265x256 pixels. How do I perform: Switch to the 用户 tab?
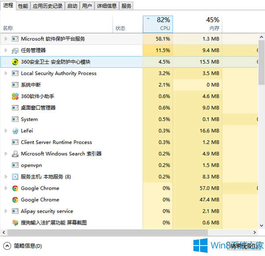pyautogui.click(x=87, y=6)
